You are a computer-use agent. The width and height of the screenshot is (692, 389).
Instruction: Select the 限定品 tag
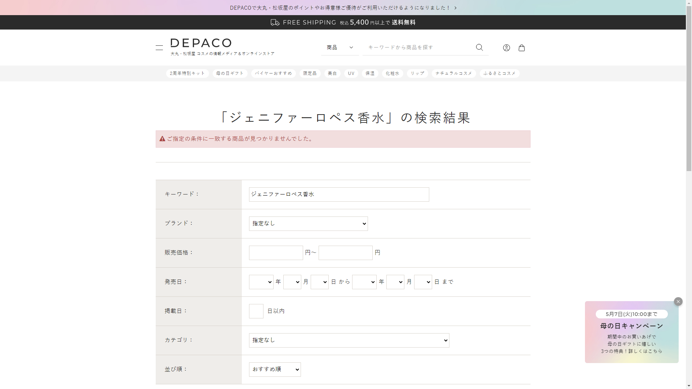pos(310,73)
